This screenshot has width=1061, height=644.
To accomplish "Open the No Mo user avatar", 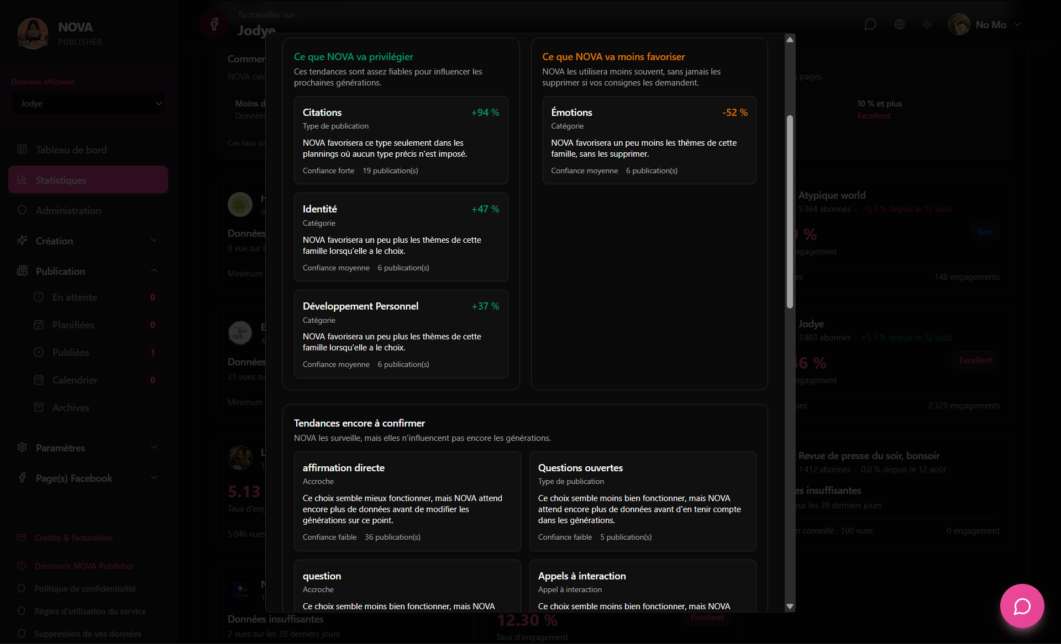I will (x=959, y=25).
